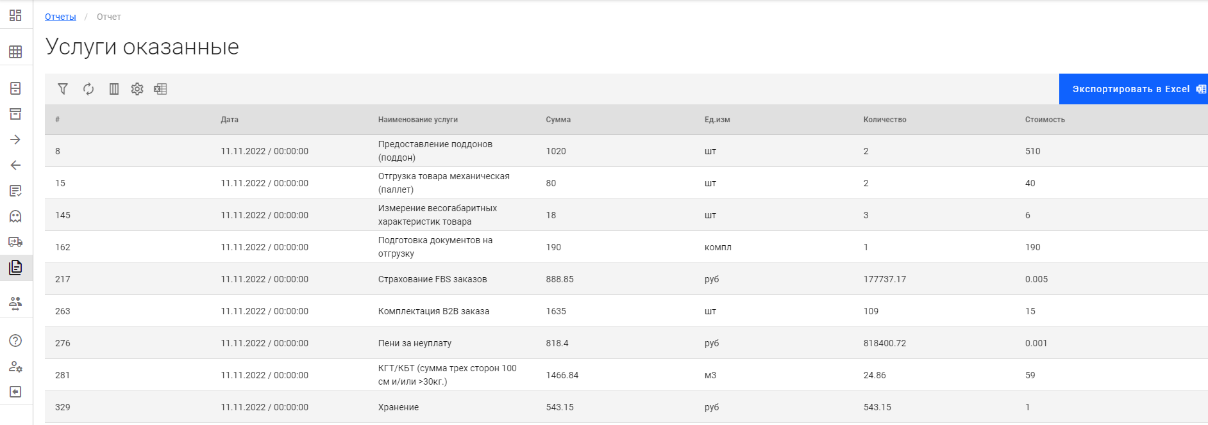Open the column chooser icon in the toolbar
1208x425 pixels.
[114, 89]
